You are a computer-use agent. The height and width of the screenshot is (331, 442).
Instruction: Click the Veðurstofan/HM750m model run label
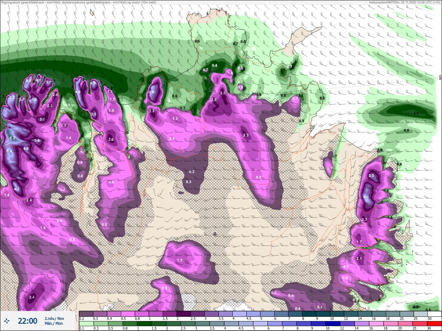coord(405,2)
